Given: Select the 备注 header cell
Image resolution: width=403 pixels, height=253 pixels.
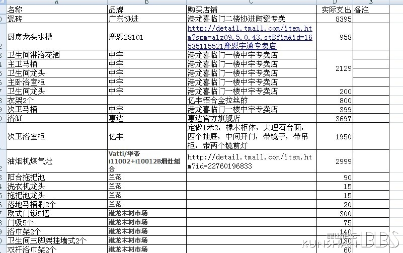Looking at the screenshot, I should click(x=371, y=10).
